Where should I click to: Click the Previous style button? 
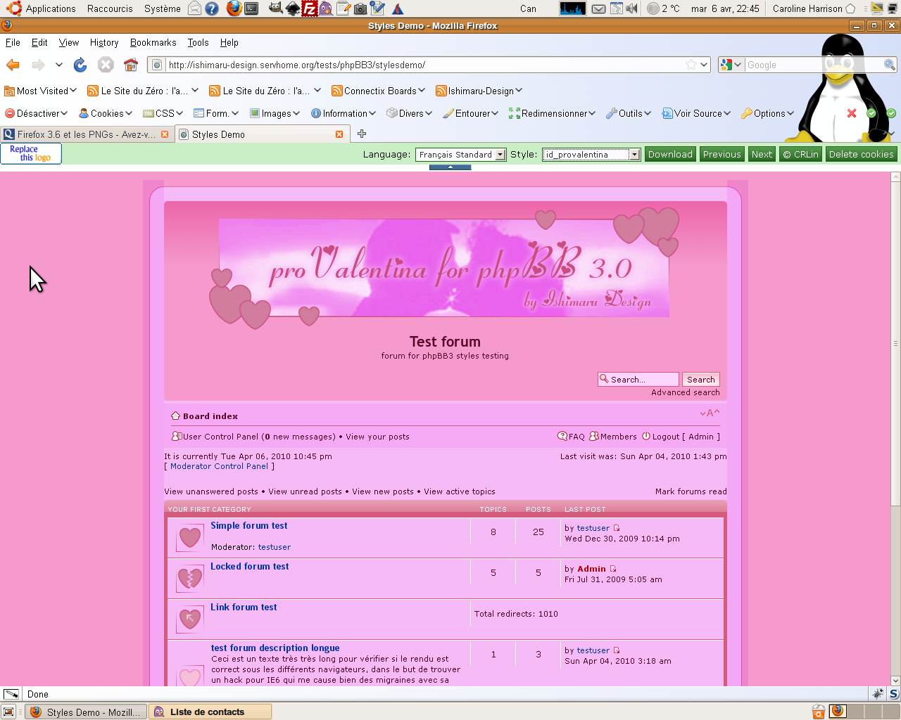(x=722, y=155)
